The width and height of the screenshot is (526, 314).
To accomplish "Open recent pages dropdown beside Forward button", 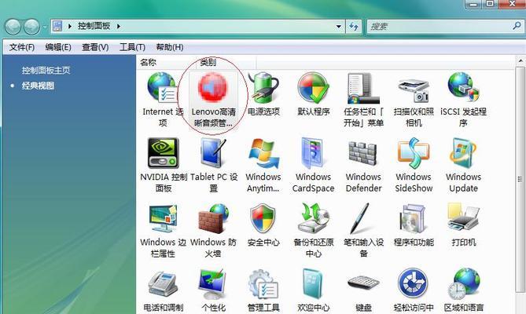I will 44,27.
